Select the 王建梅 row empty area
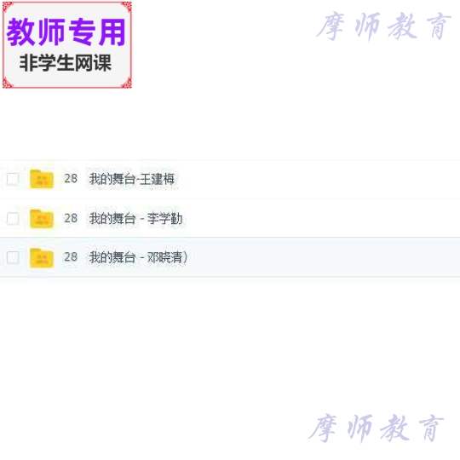 coord(323,179)
